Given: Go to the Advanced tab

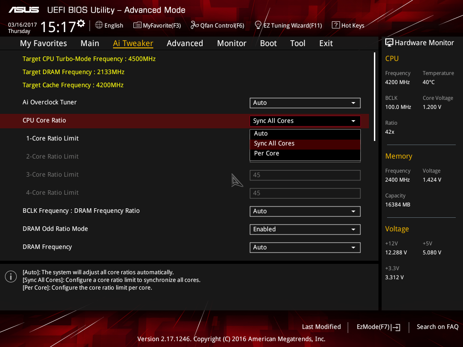Looking at the screenshot, I should click(x=185, y=43).
